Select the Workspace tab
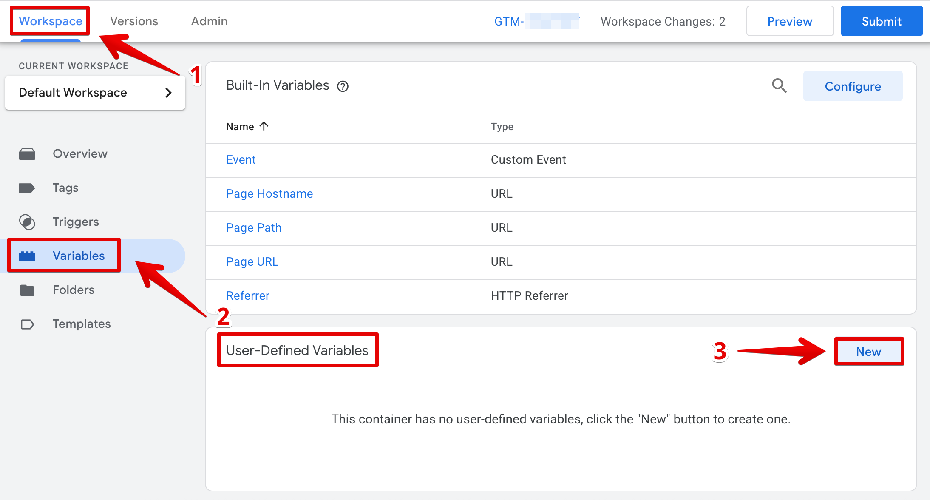The height and width of the screenshot is (500, 930). [51, 21]
